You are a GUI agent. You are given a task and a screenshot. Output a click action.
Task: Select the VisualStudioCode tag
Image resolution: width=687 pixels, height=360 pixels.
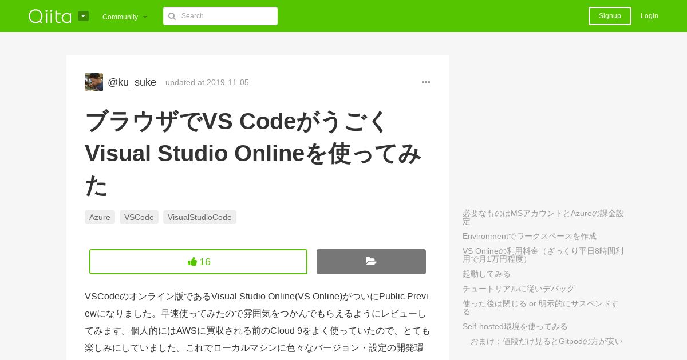(x=200, y=217)
